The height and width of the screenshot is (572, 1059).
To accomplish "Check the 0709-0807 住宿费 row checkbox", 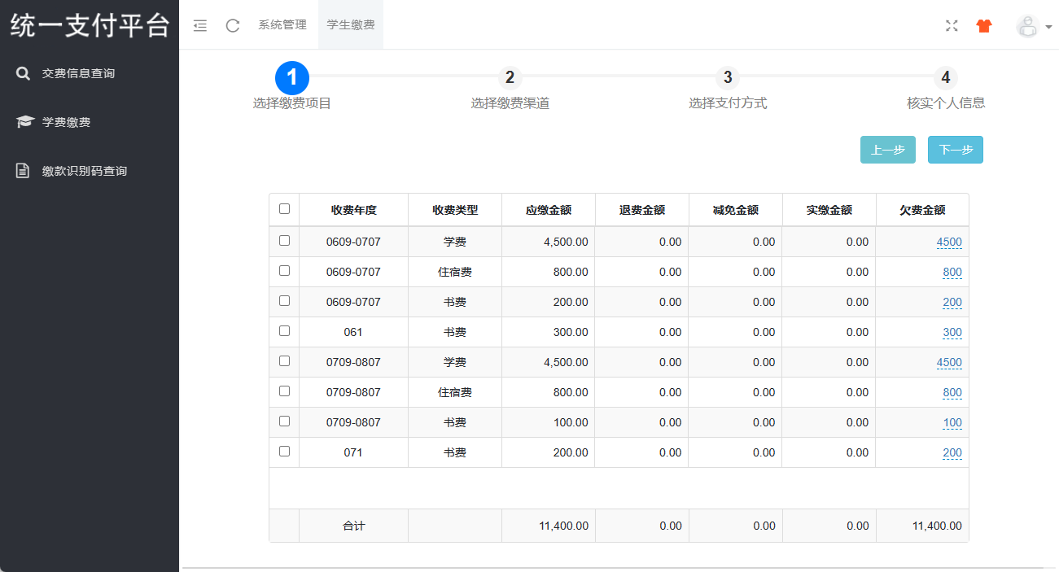I will [x=284, y=391].
